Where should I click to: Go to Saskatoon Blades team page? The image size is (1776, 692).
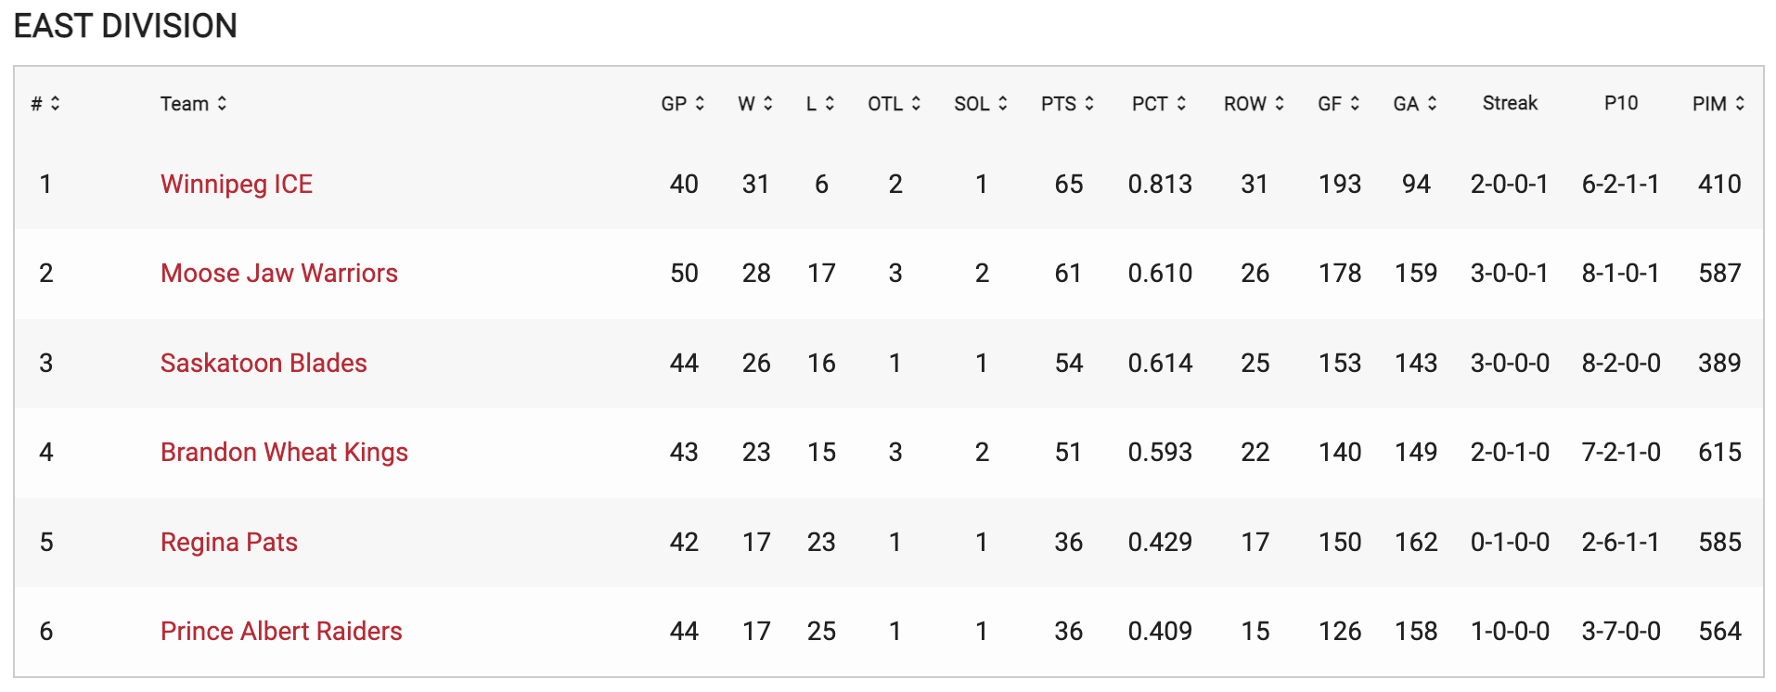pos(264,363)
